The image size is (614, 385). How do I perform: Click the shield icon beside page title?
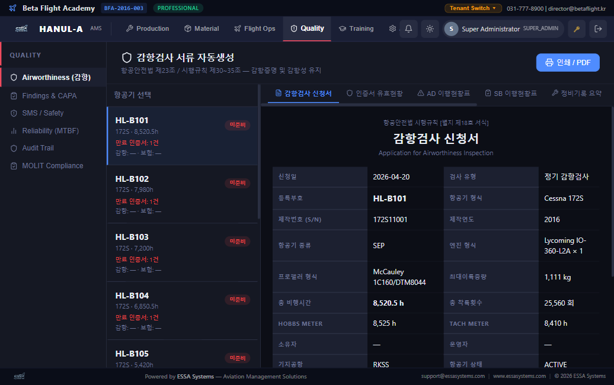(x=126, y=57)
